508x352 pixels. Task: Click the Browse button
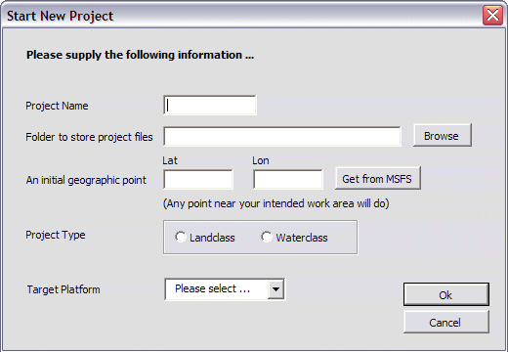tap(442, 135)
